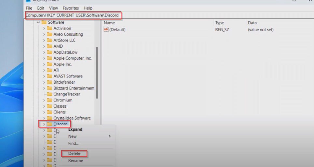The width and height of the screenshot is (314, 167).
Task: Collapse the Software key
Action: (x=38, y=22)
